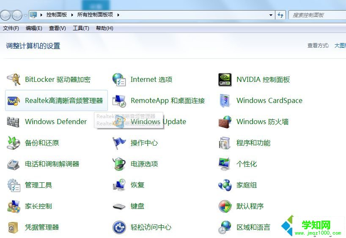Open the 轻松访问中心 text link
The height and width of the screenshot is (238, 346).
click(x=151, y=227)
